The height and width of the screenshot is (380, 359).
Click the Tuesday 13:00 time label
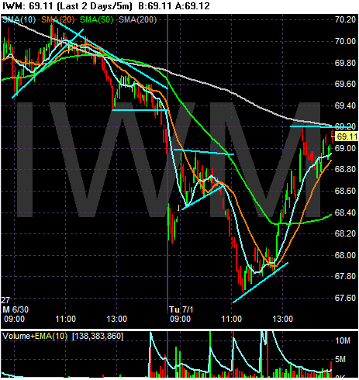click(283, 319)
